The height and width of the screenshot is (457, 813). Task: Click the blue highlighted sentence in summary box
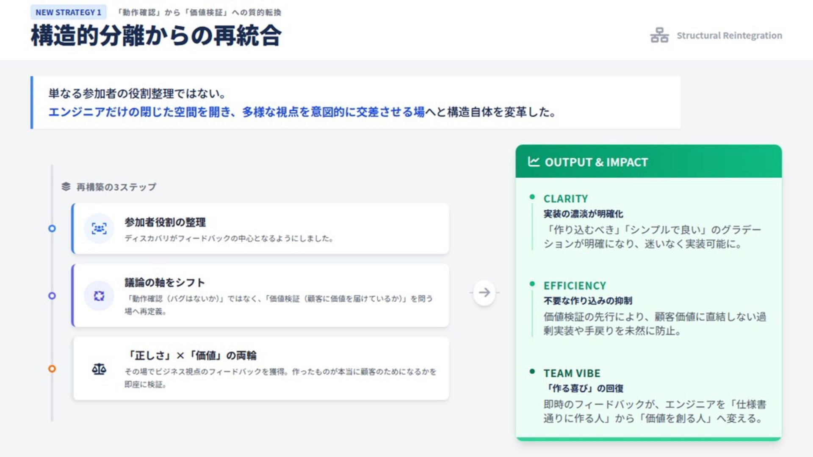pyautogui.click(x=236, y=112)
